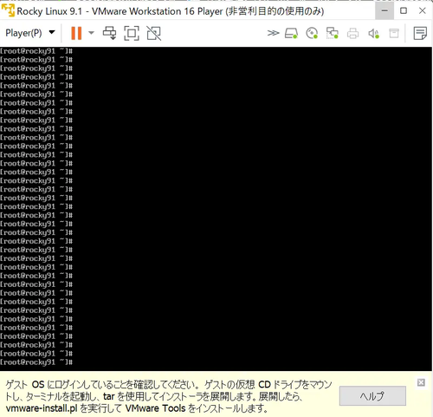Expand the power options dropdown arrow
The image size is (433, 417).
pos(91,33)
